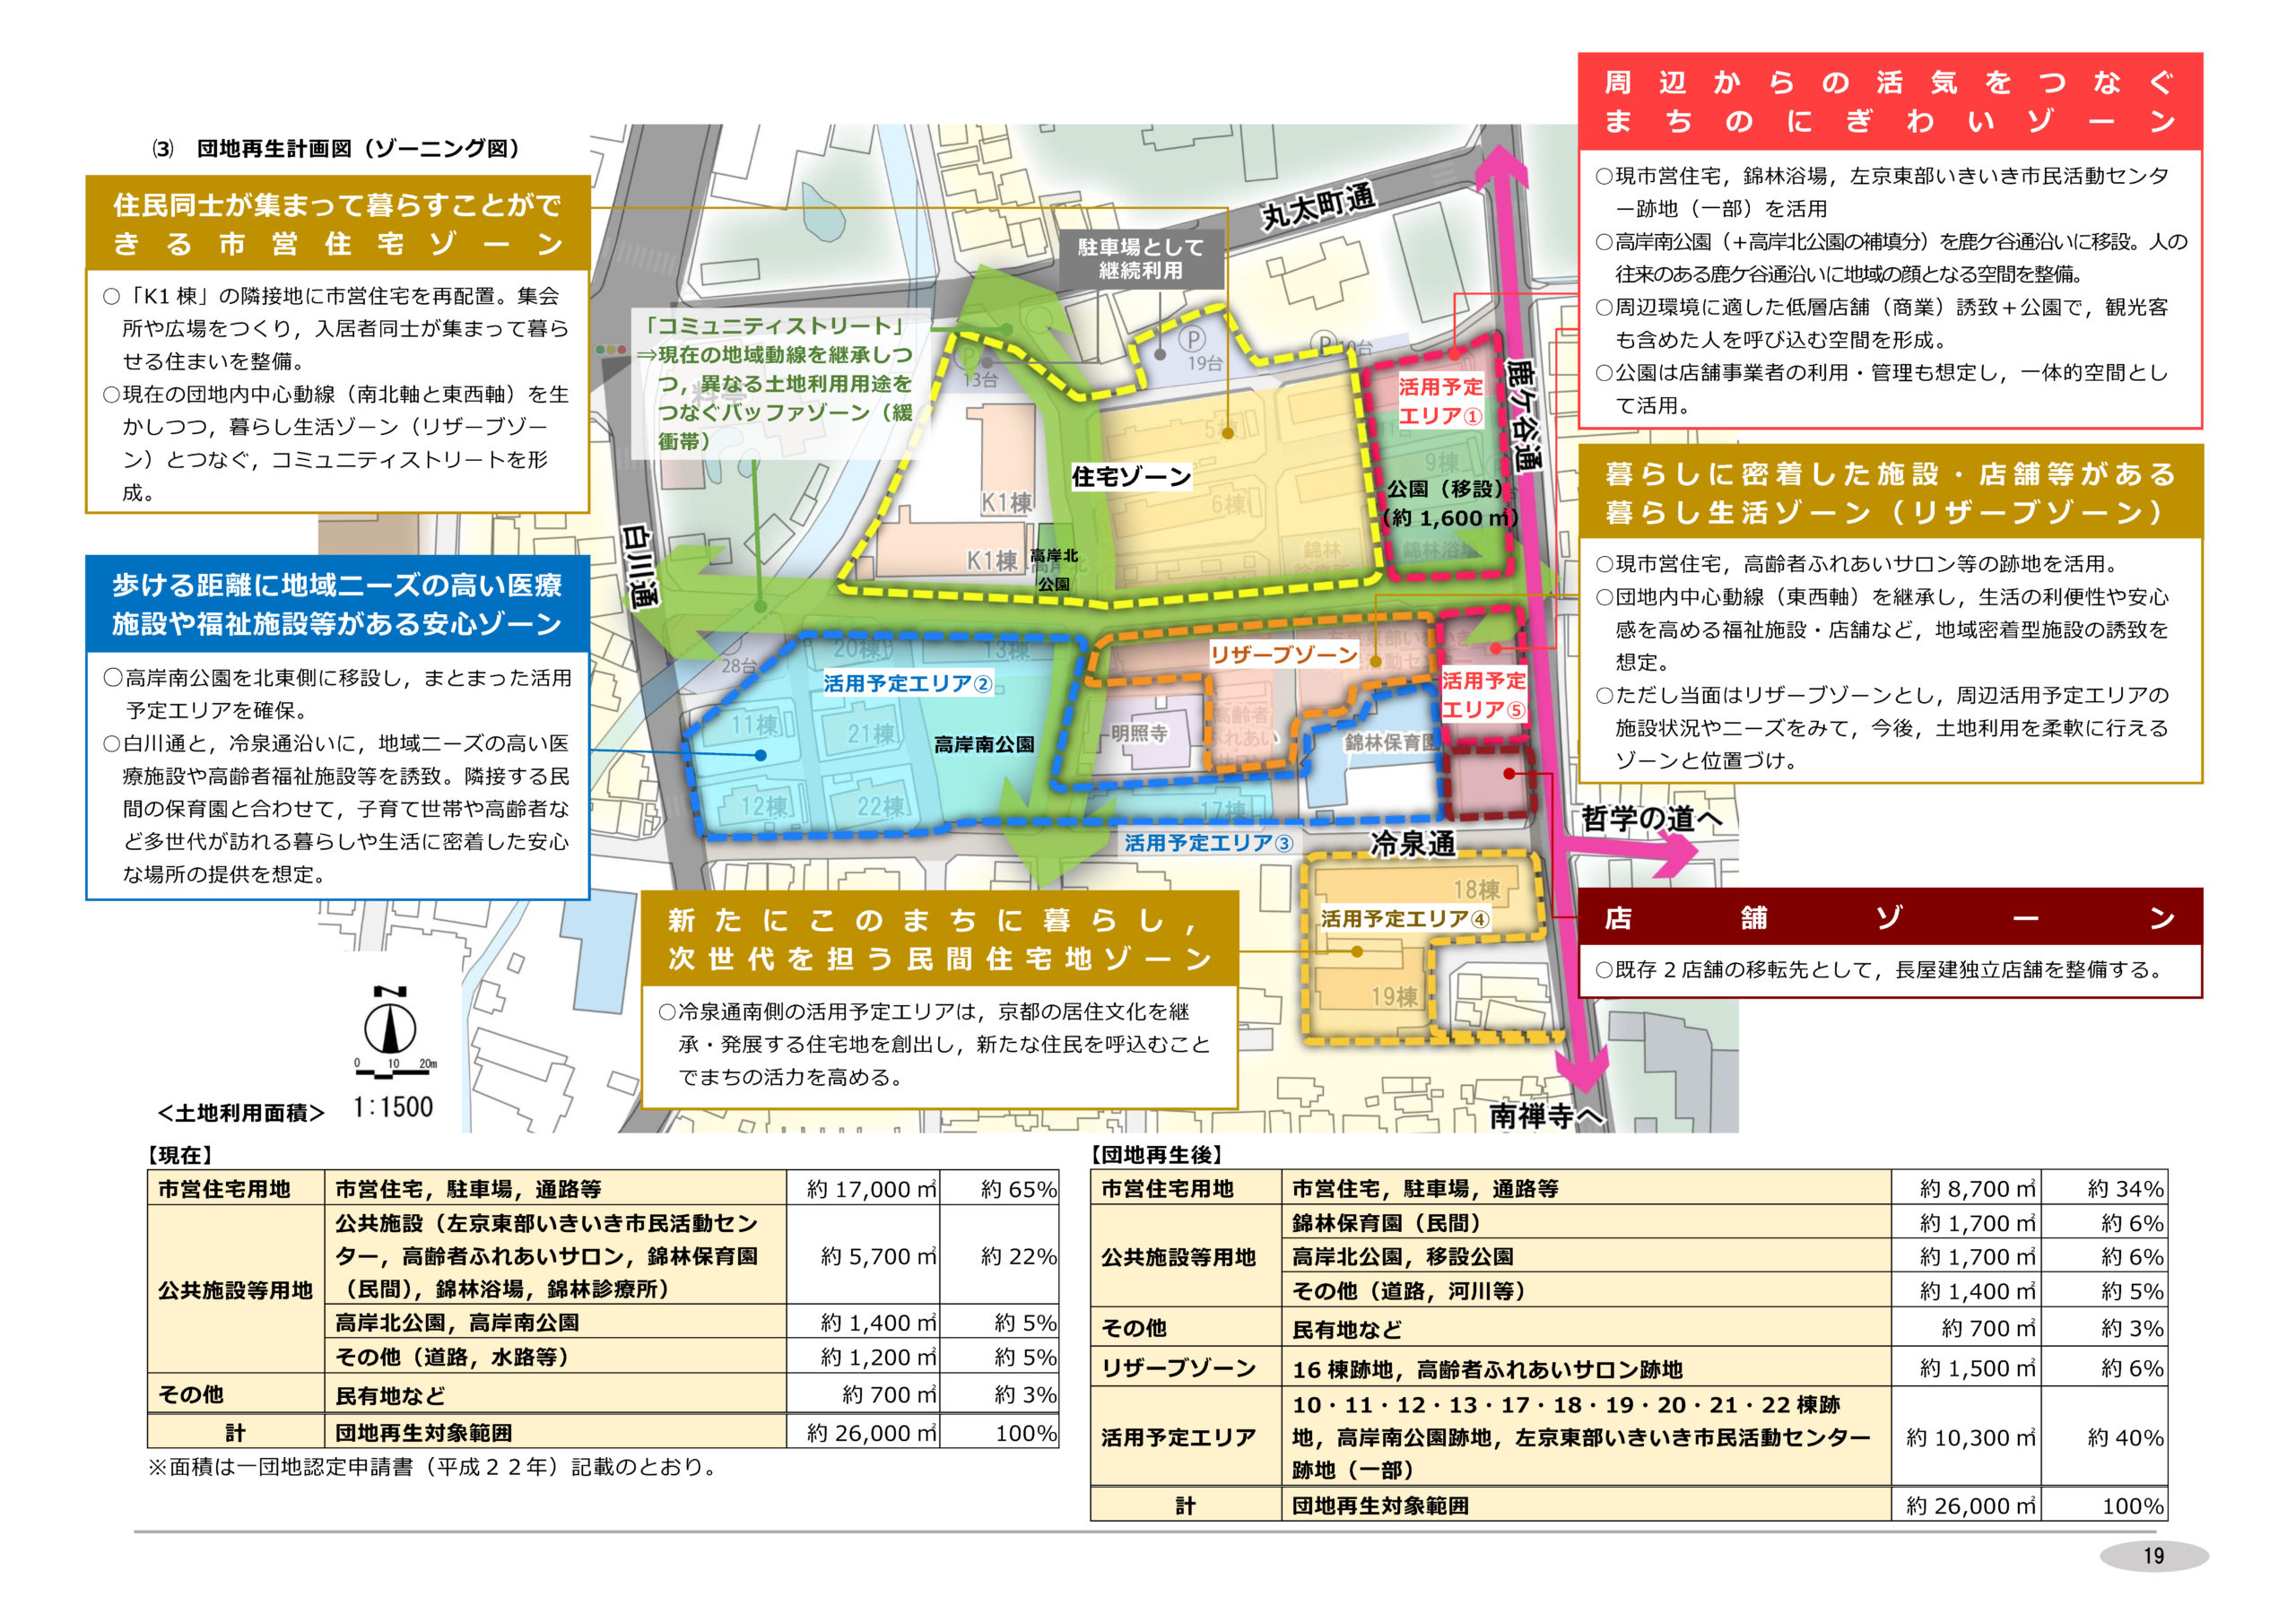Click the 市営住宅ゾーン gold heading box

tap(338, 224)
